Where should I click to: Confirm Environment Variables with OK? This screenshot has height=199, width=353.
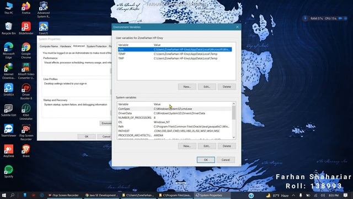click(x=206, y=160)
